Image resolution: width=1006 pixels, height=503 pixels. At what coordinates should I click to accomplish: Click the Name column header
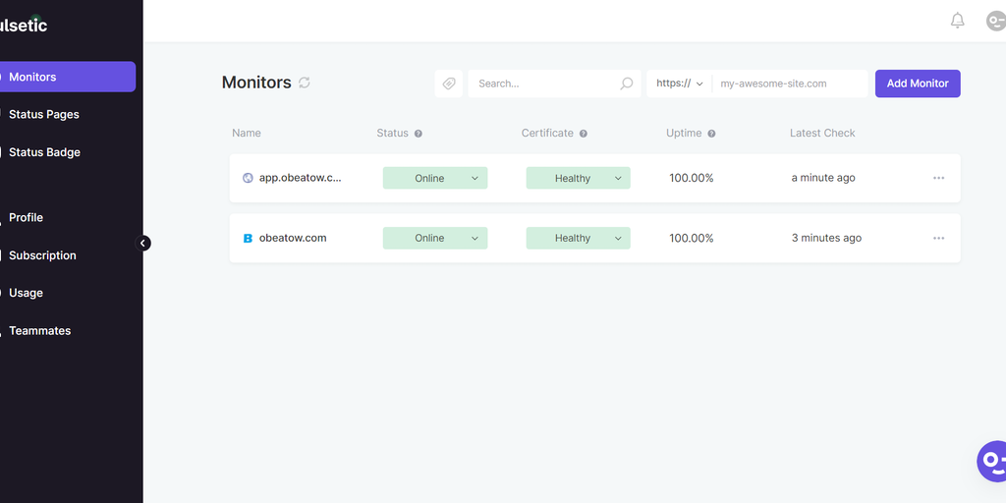(x=247, y=133)
